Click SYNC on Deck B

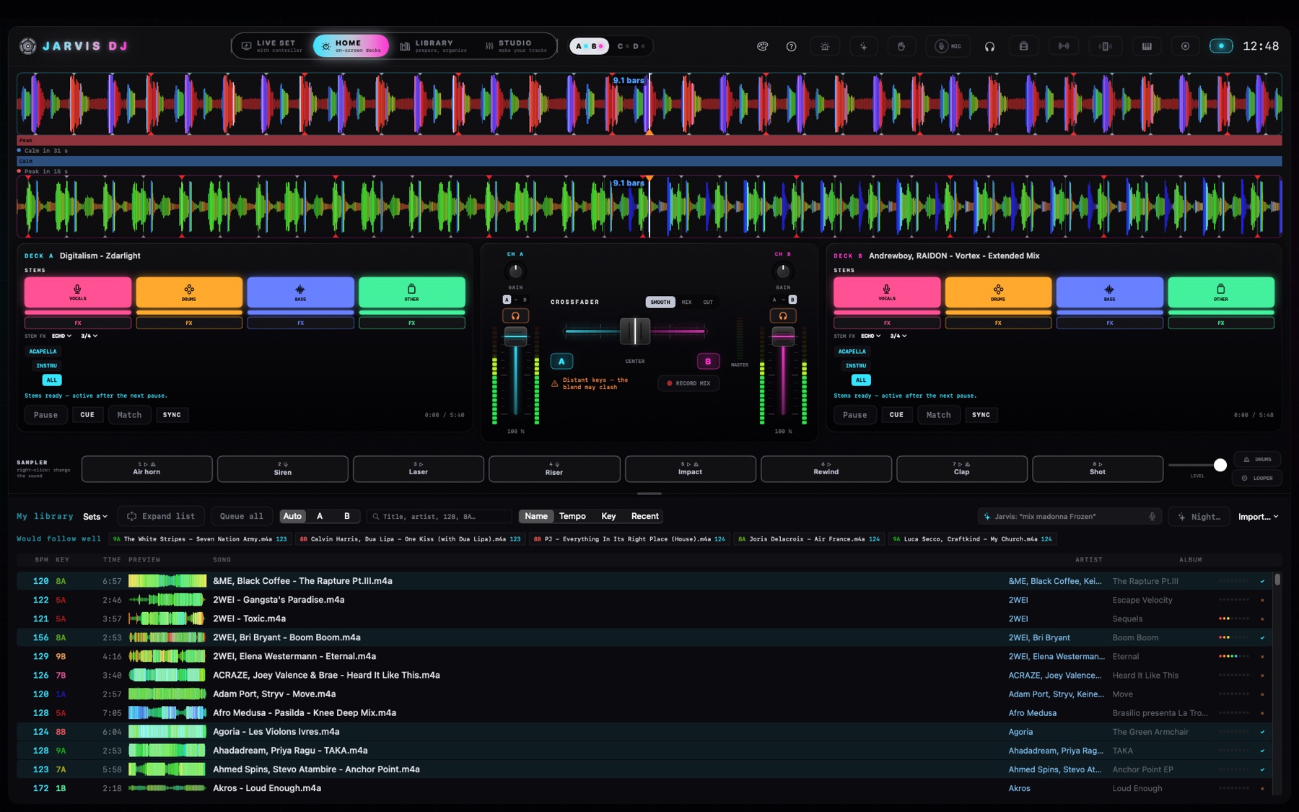pos(981,415)
